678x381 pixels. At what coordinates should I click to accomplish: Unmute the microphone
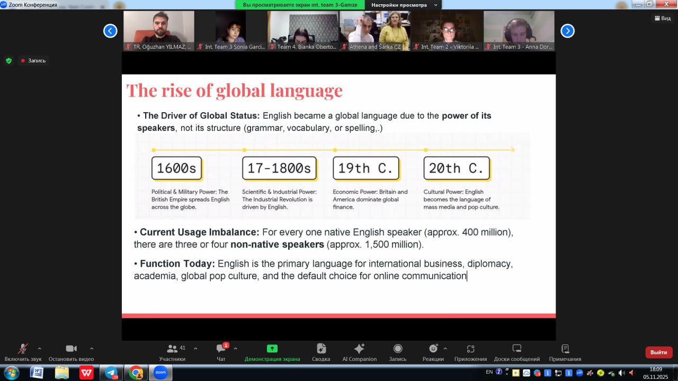click(23, 349)
